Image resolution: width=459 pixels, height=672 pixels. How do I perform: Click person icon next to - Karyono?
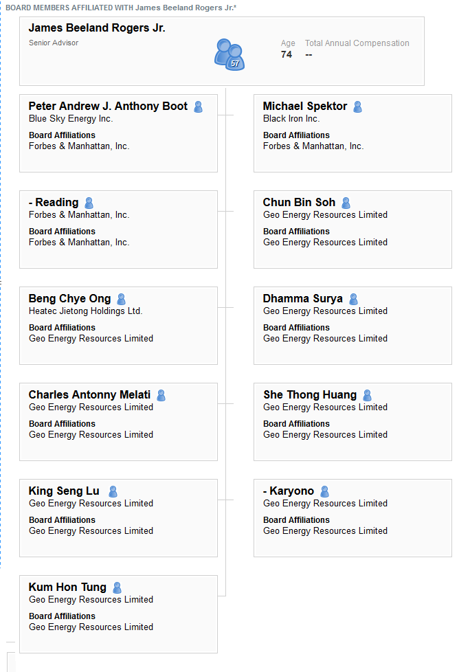pyautogui.click(x=325, y=491)
